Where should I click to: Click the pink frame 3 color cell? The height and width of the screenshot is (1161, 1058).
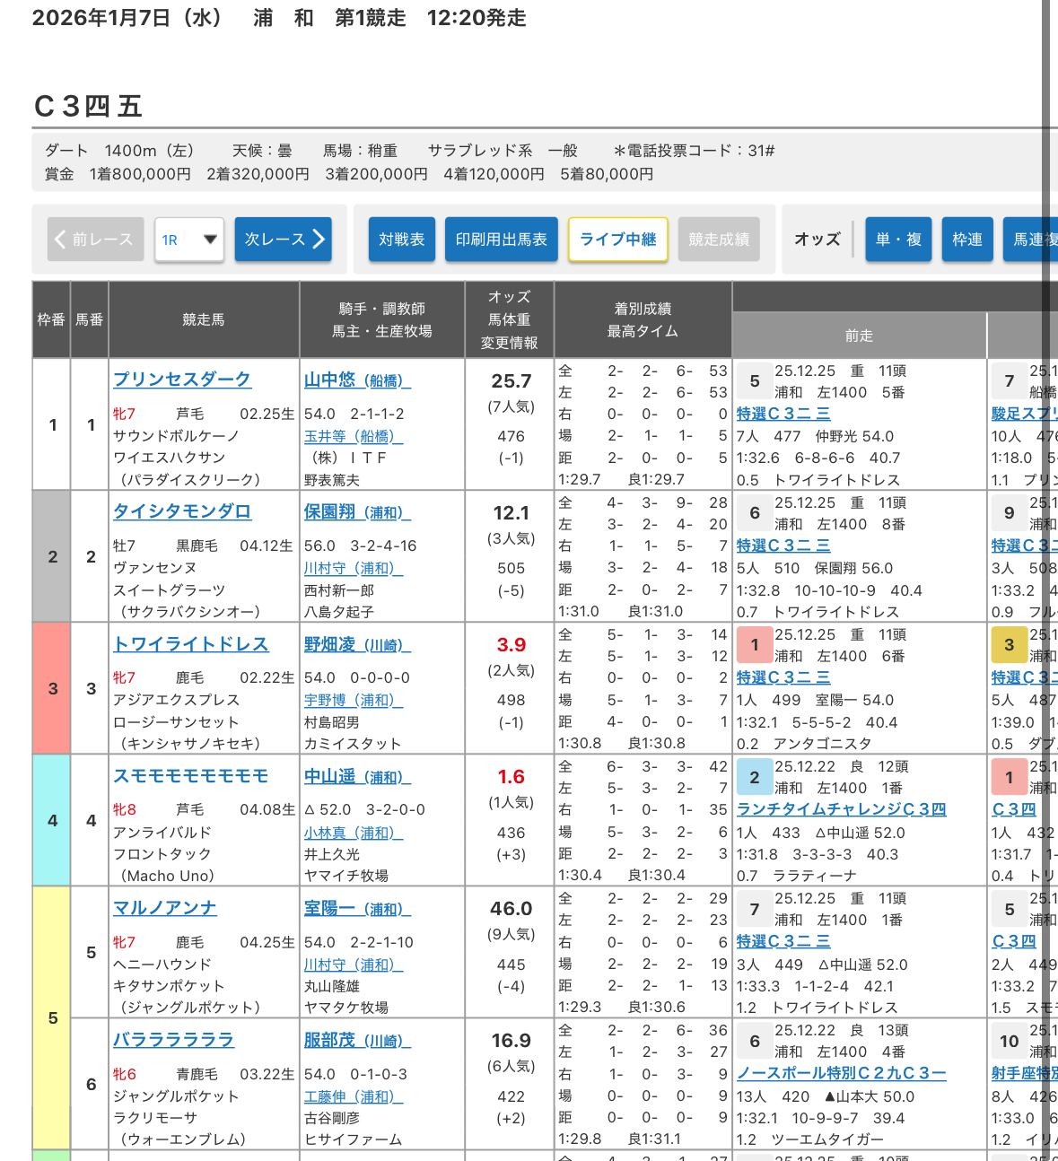[x=52, y=688]
